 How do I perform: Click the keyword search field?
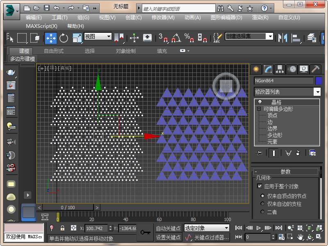point(179,9)
